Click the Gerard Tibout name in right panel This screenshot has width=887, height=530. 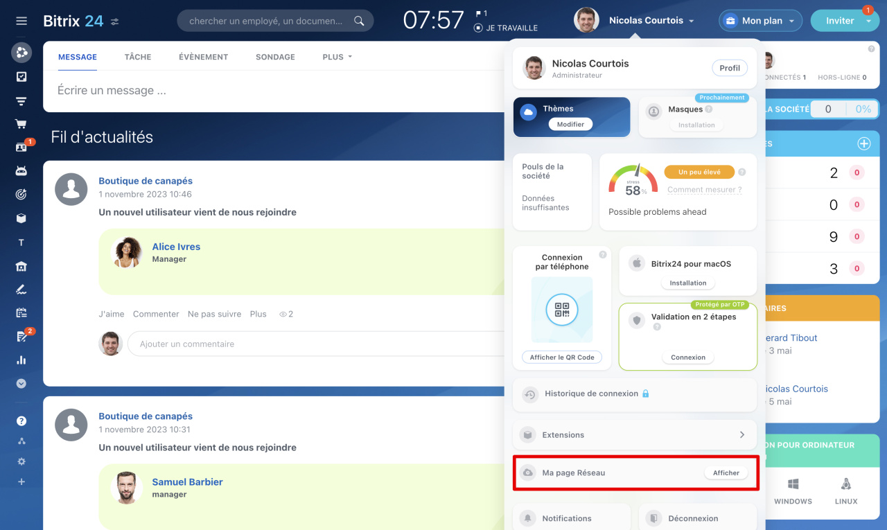pyautogui.click(x=791, y=338)
